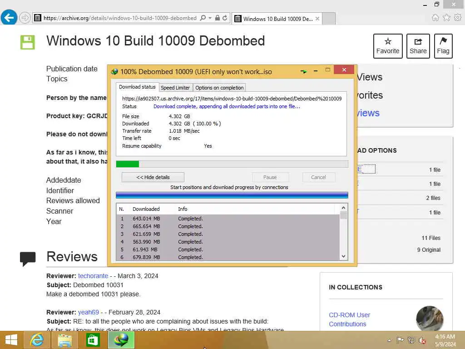Click the IDM icon in download dialog title

coord(114,71)
